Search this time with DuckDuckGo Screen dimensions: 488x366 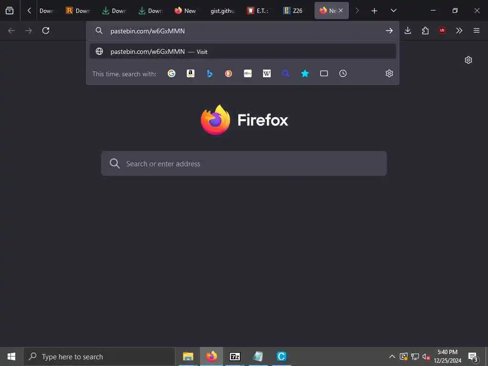228,73
